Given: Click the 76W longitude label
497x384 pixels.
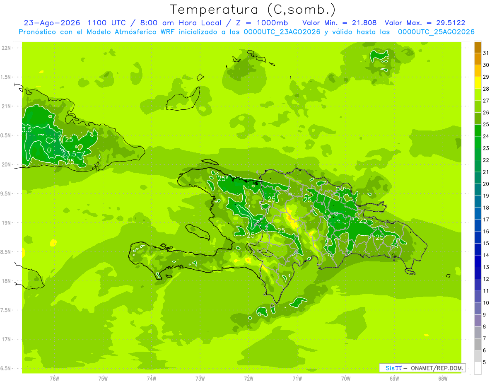Looking at the screenshot, I should (54, 379).
